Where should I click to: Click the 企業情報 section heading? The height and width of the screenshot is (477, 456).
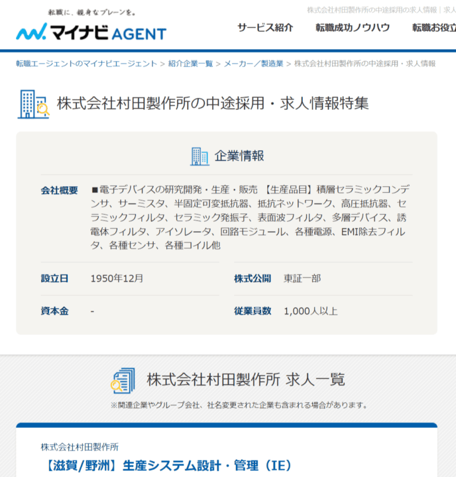(239, 156)
